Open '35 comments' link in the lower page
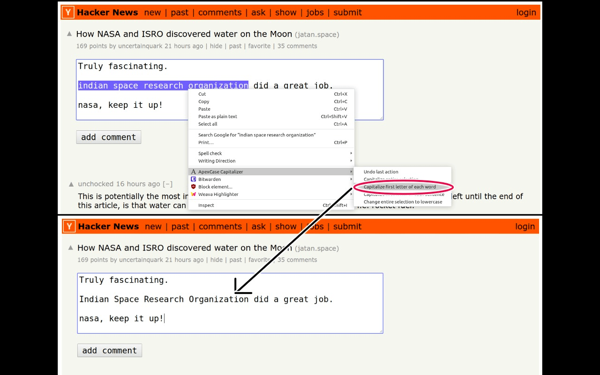 point(297,260)
